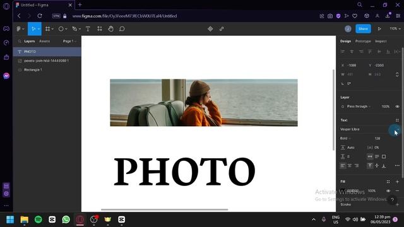This screenshot has width=404, height=227.
Task: Toggle layer visibility eye icon
Action: point(397,107)
